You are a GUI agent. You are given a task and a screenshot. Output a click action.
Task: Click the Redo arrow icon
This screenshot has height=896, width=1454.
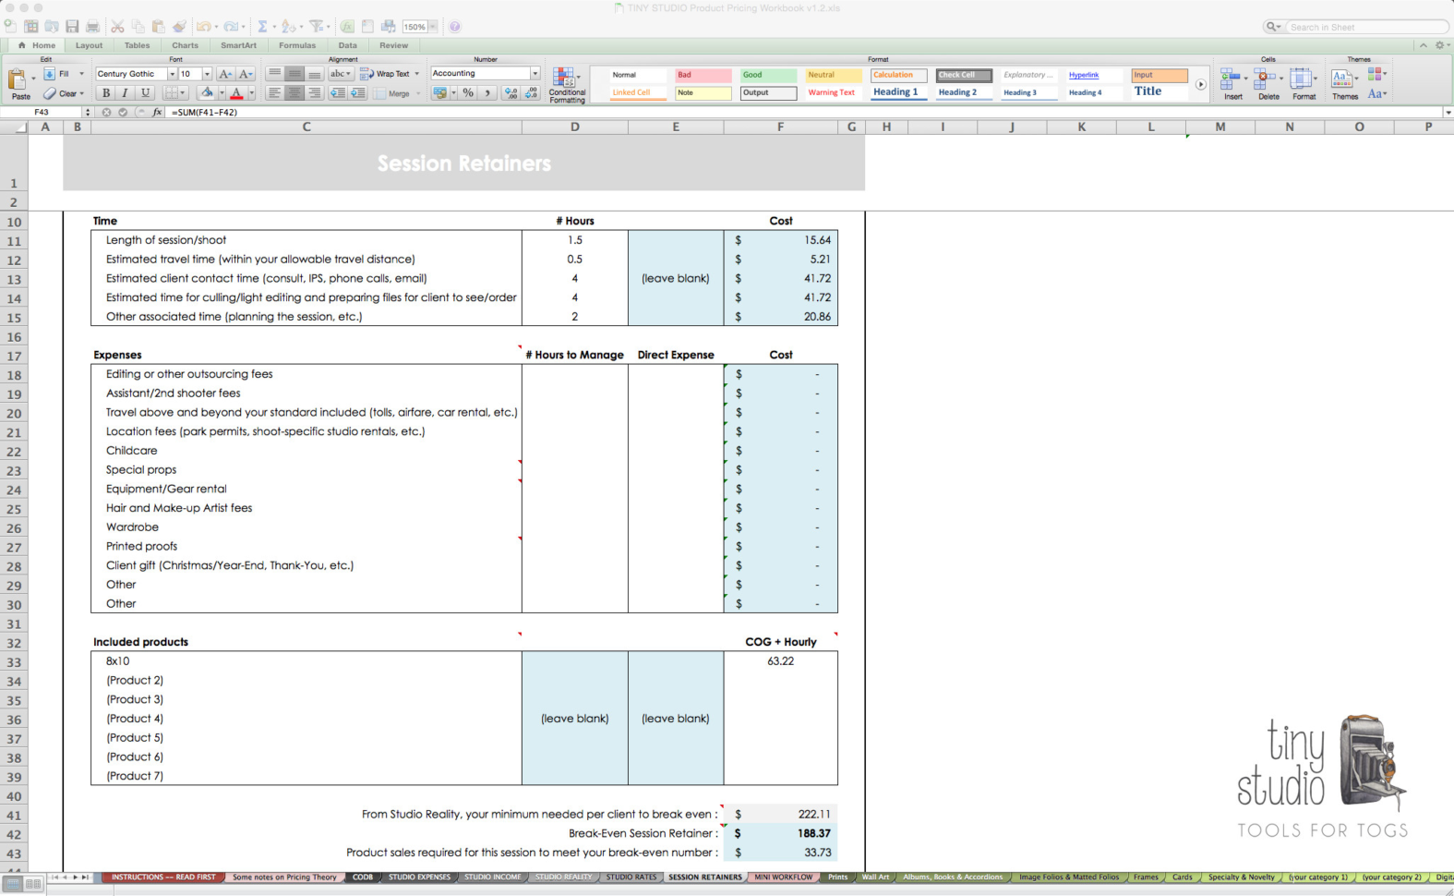click(230, 27)
